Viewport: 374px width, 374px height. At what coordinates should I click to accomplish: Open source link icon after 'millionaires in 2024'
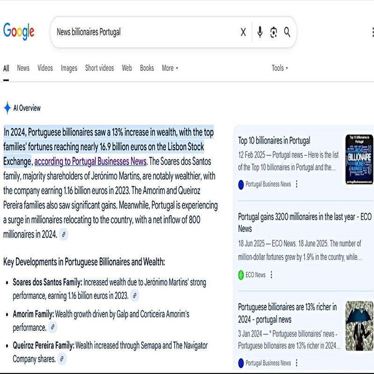(64, 235)
